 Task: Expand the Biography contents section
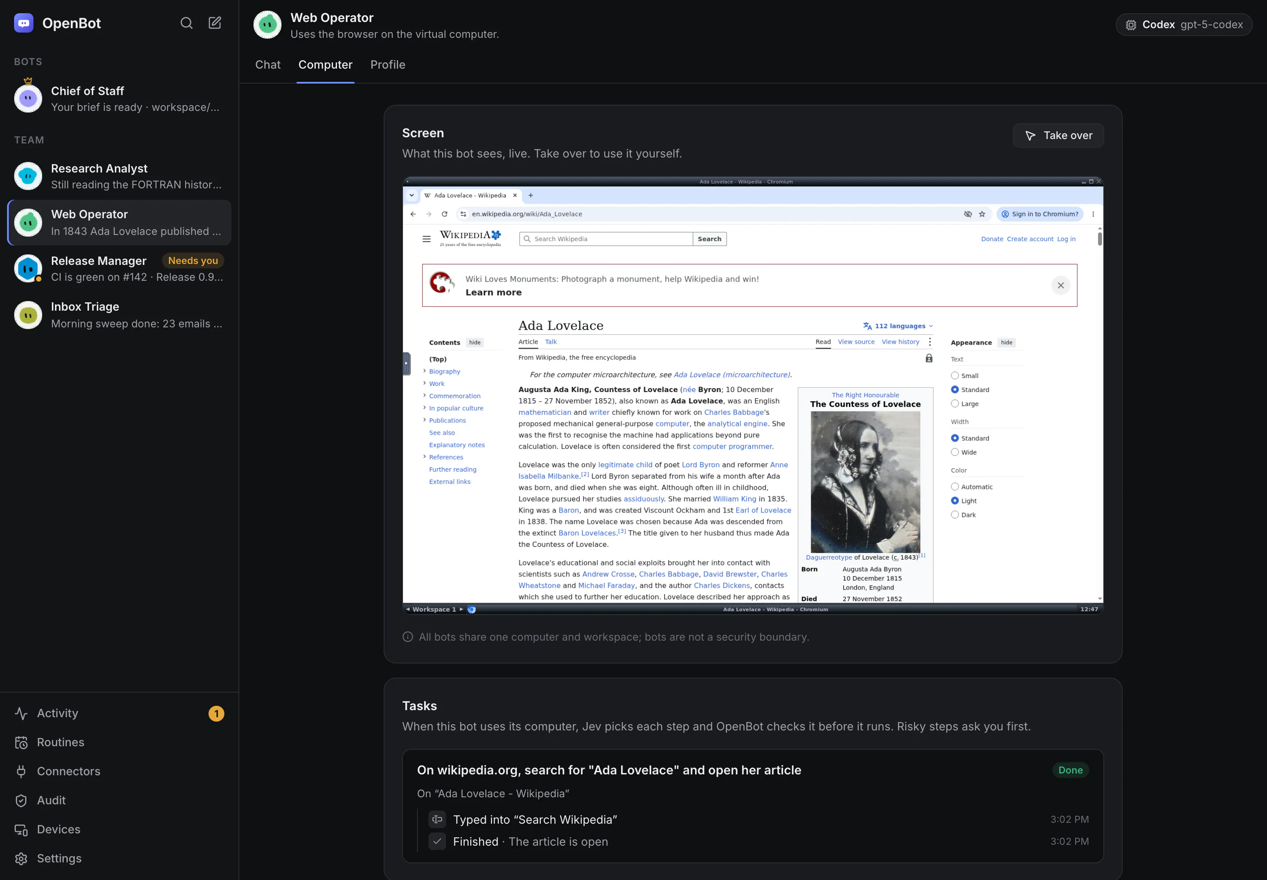click(x=424, y=371)
